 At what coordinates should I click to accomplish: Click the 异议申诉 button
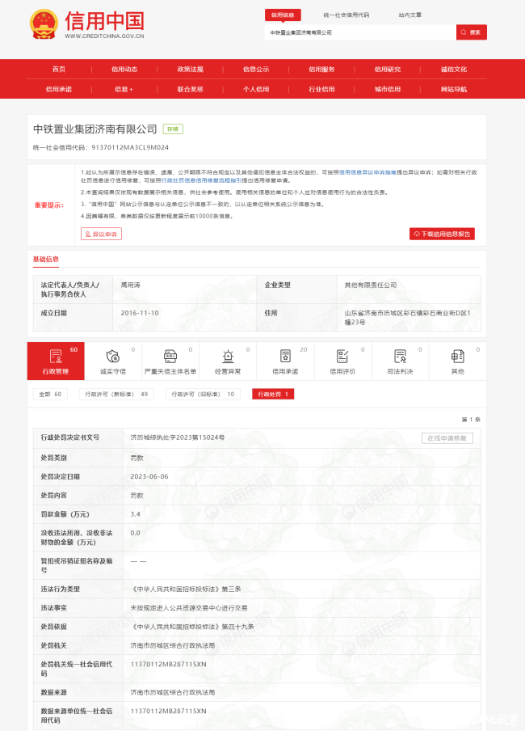101,234
